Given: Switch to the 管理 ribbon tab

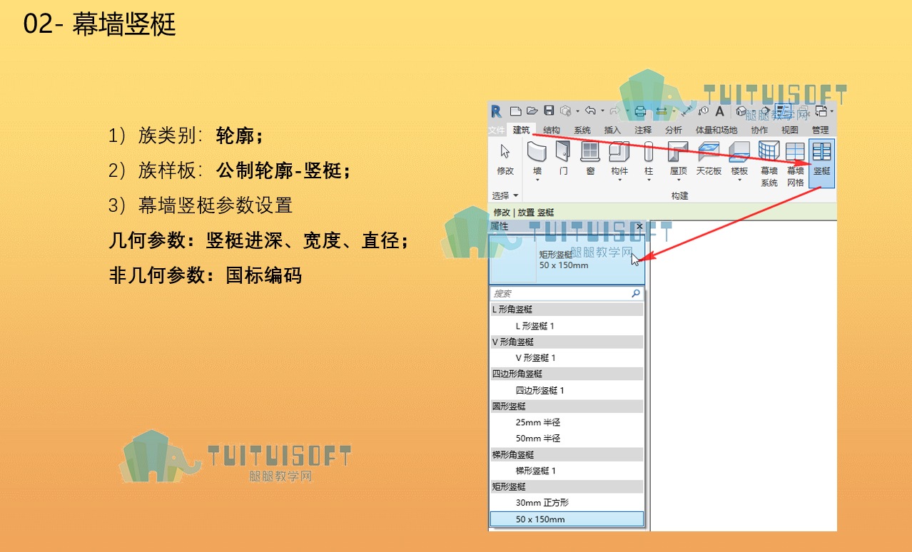Looking at the screenshot, I should (x=820, y=131).
